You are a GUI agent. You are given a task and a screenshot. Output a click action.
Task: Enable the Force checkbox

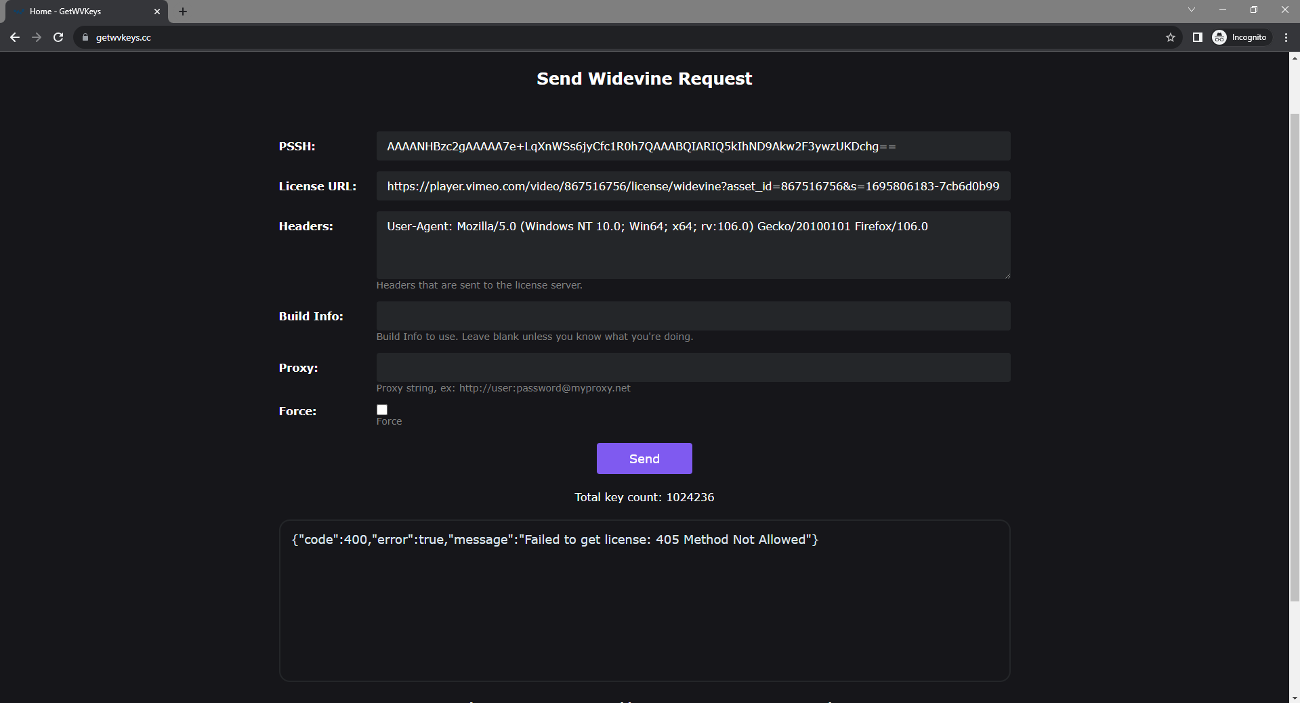(x=382, y=410)
